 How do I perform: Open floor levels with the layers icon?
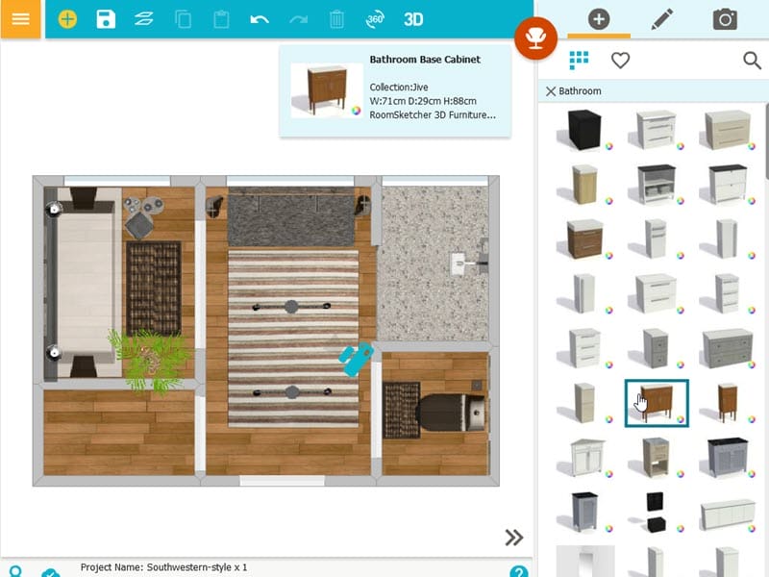point(144,18)
